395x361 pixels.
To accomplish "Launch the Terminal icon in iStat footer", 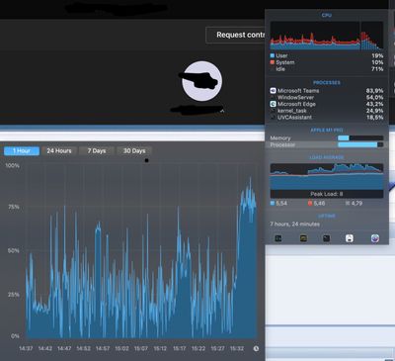I will [x=326, y=238].
